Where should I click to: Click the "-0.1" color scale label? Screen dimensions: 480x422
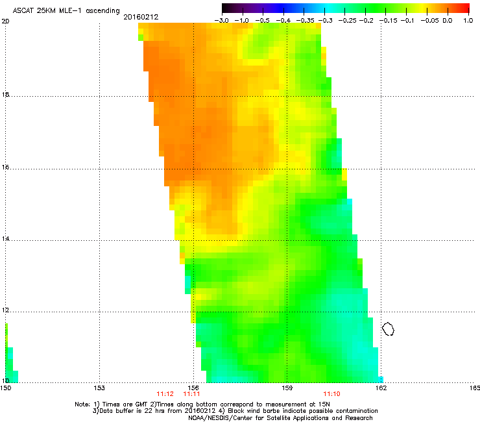pos(407,21)
